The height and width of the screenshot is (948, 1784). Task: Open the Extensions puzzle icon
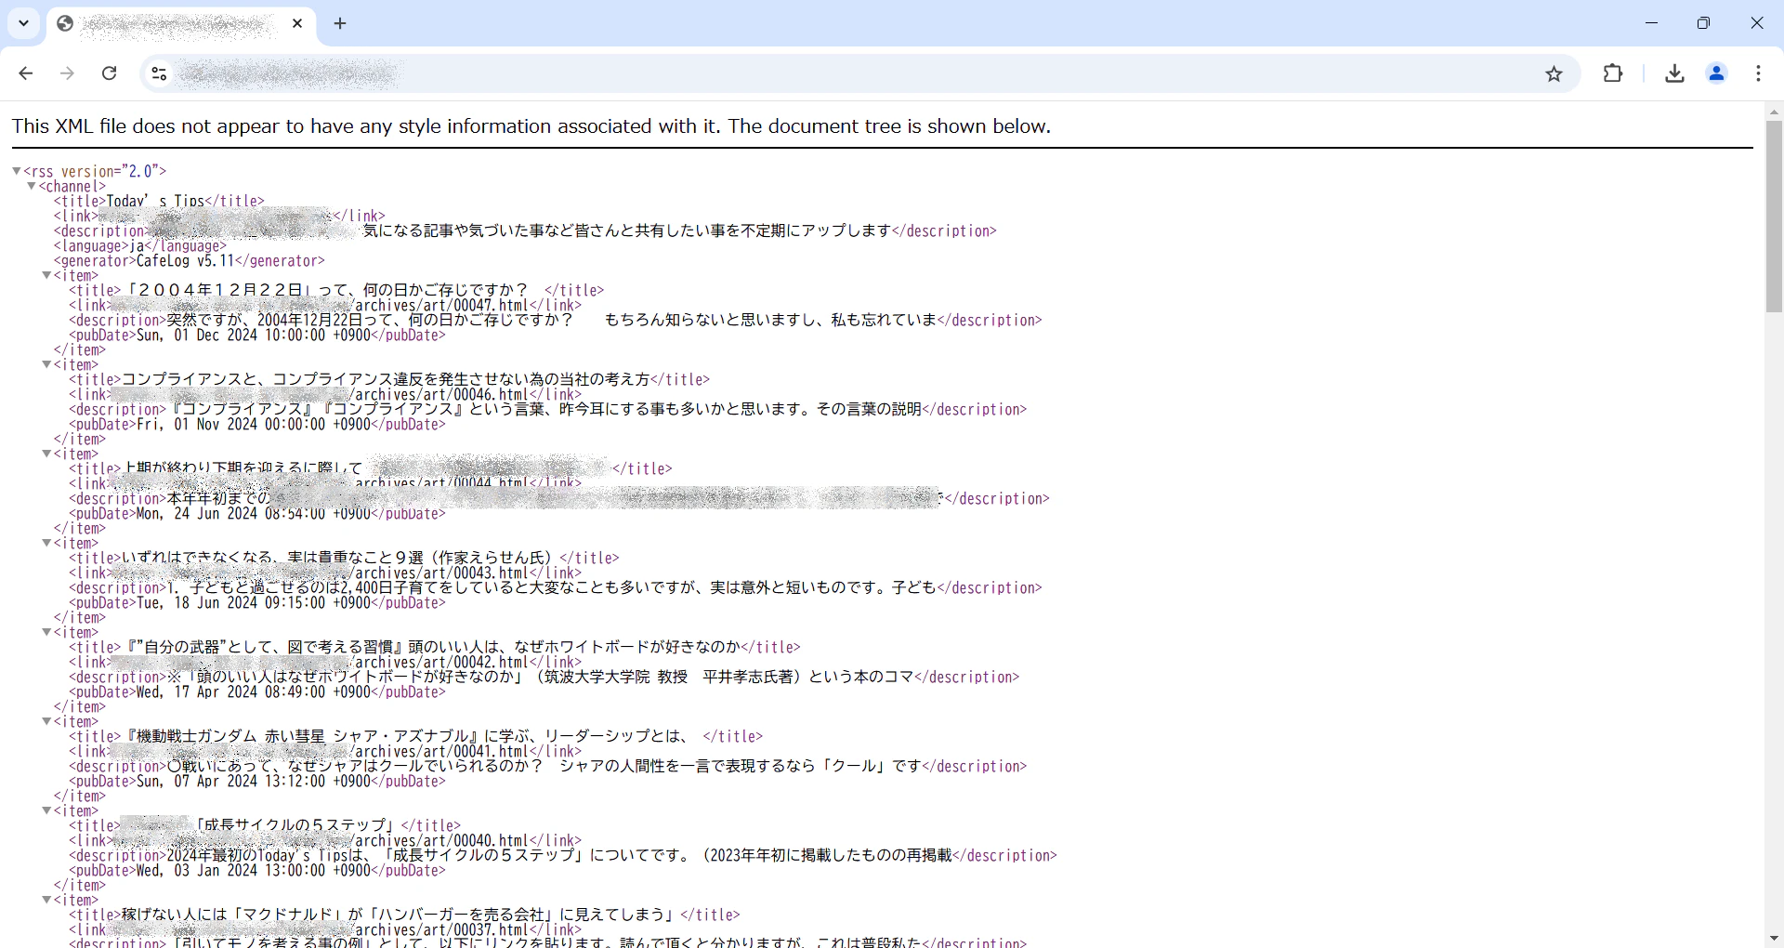pos(1613,73)
